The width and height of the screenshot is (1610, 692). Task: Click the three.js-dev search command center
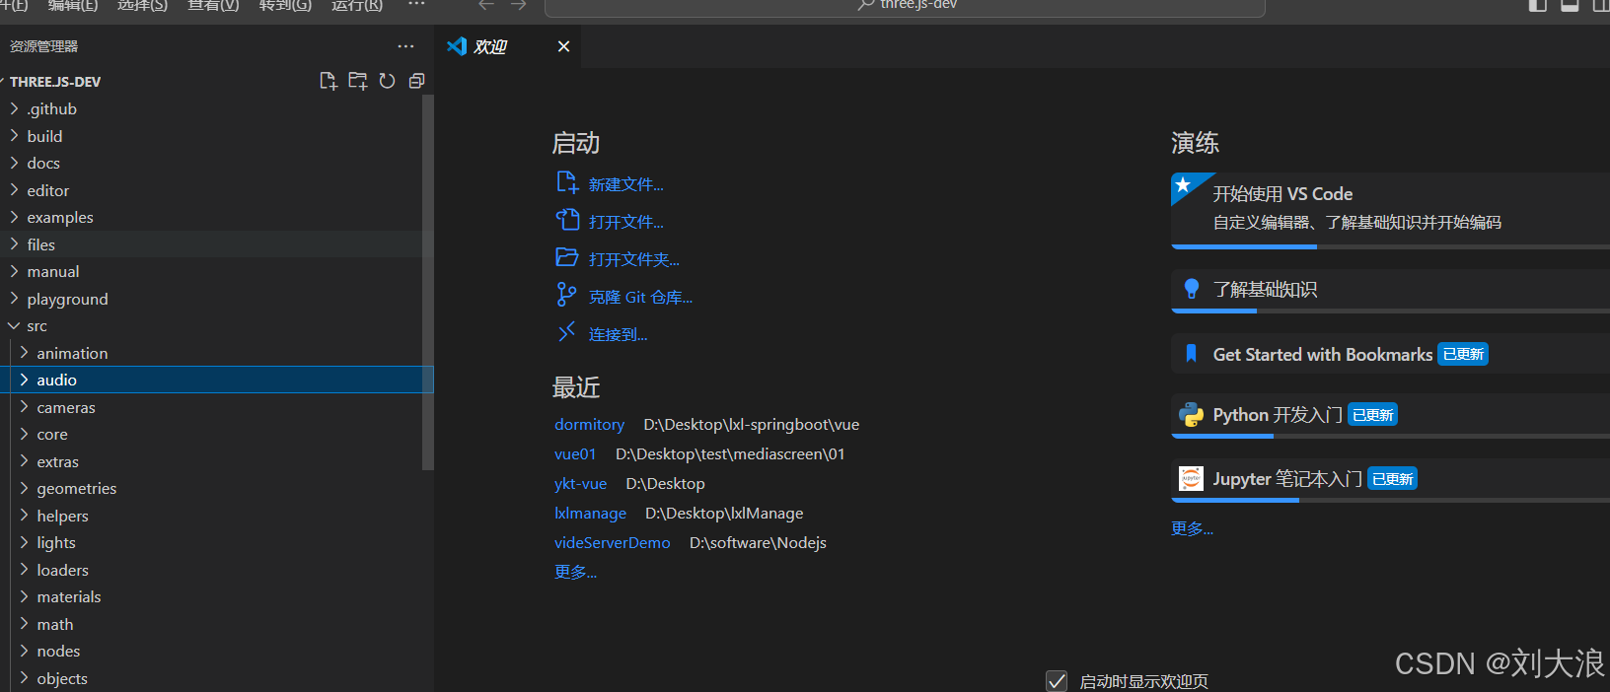pyautogui.click(x=905, y=6)
